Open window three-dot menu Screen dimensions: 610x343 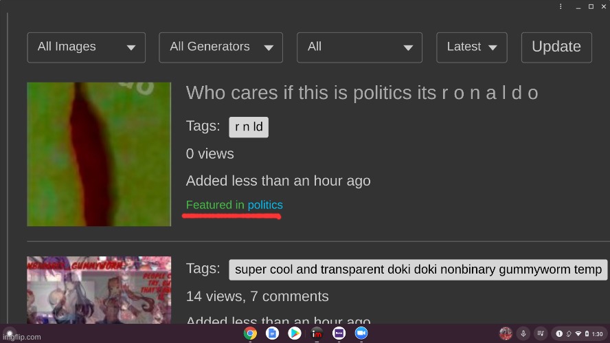click(561, 6)
